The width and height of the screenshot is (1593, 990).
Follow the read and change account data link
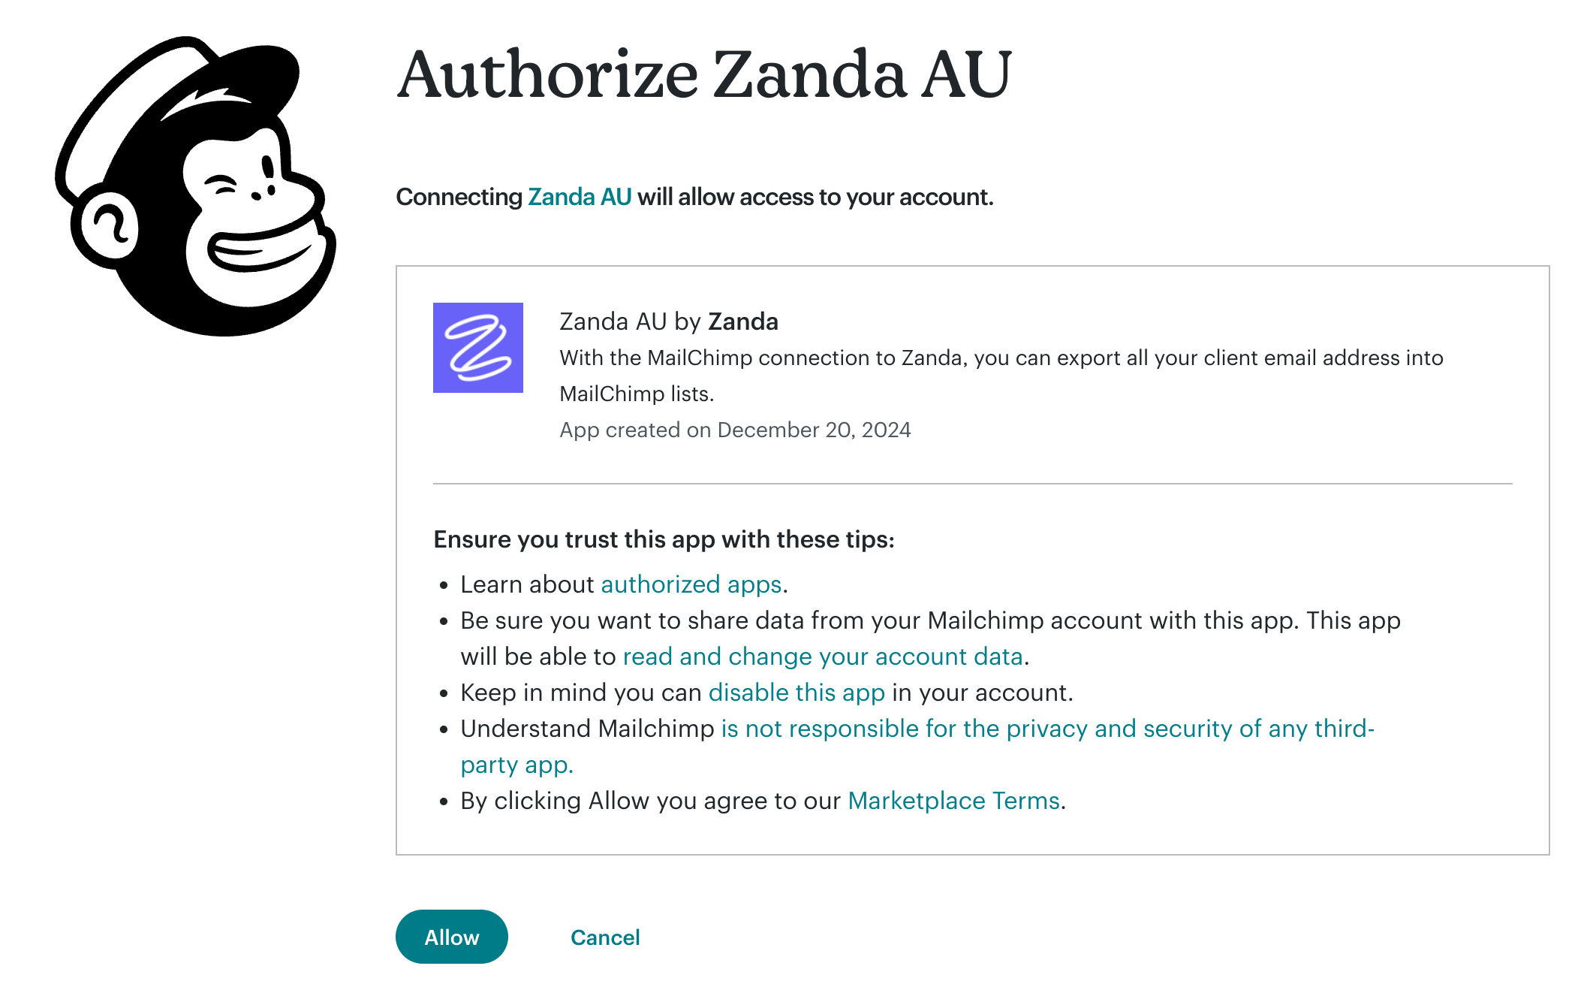pos(823,656)
